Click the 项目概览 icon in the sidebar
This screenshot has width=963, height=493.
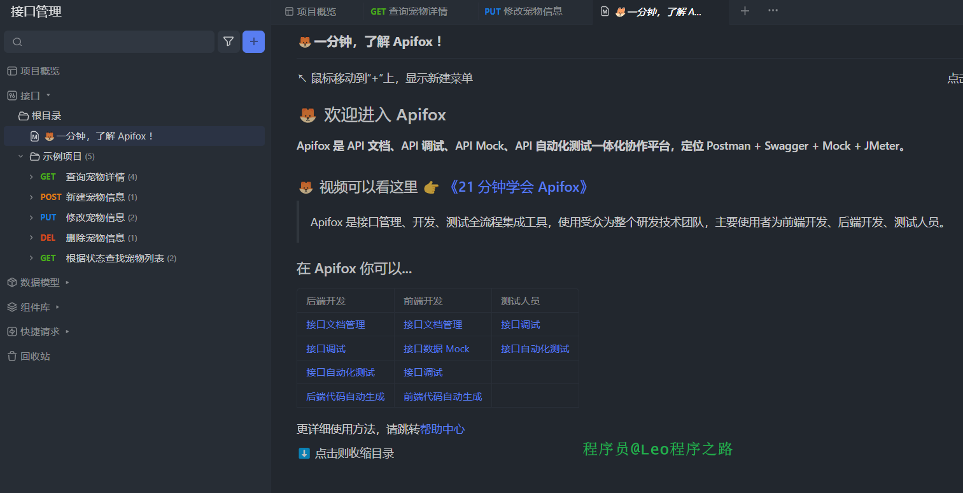(12, 71)
